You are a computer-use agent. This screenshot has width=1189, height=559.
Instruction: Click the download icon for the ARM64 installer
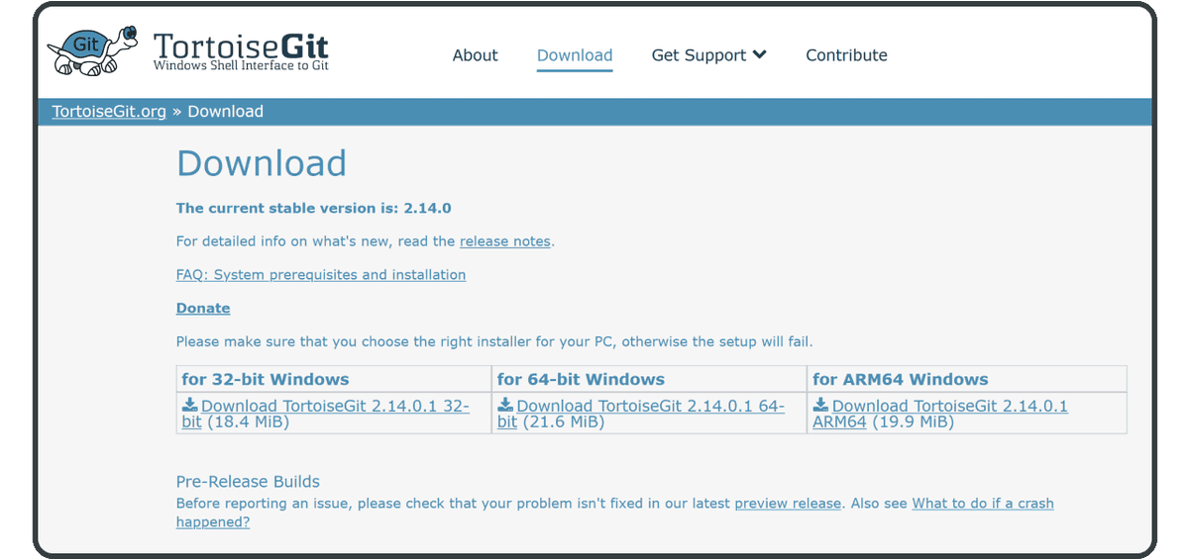coord(821,406)
